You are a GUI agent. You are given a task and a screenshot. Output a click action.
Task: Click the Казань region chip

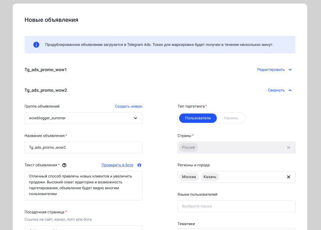210,177
